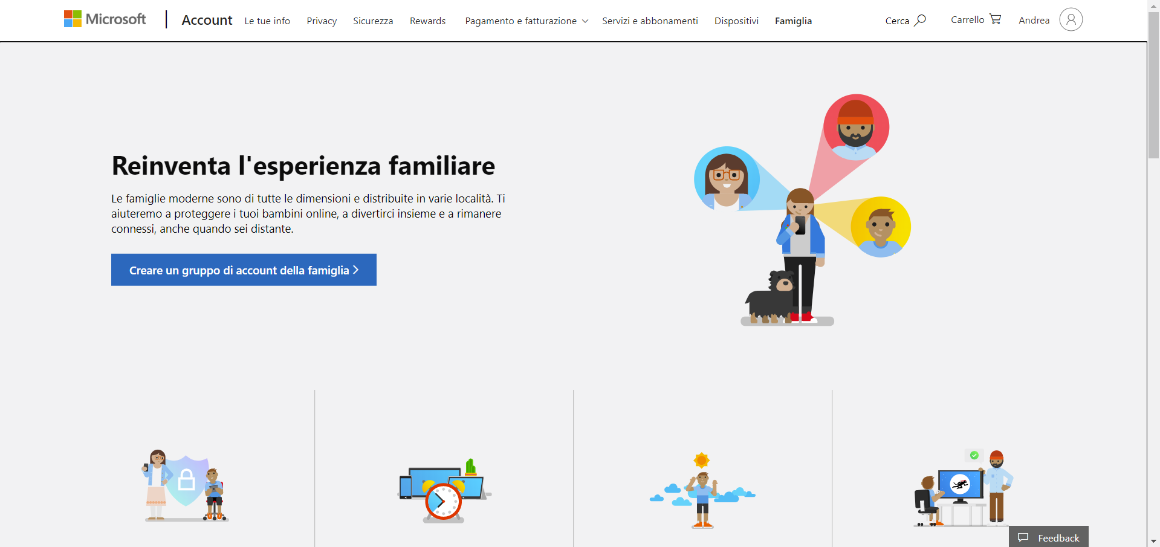Click Creare un gruppo di account della famiglia
The width and height of the screenshot is (1160, 547).
[244, 270]
